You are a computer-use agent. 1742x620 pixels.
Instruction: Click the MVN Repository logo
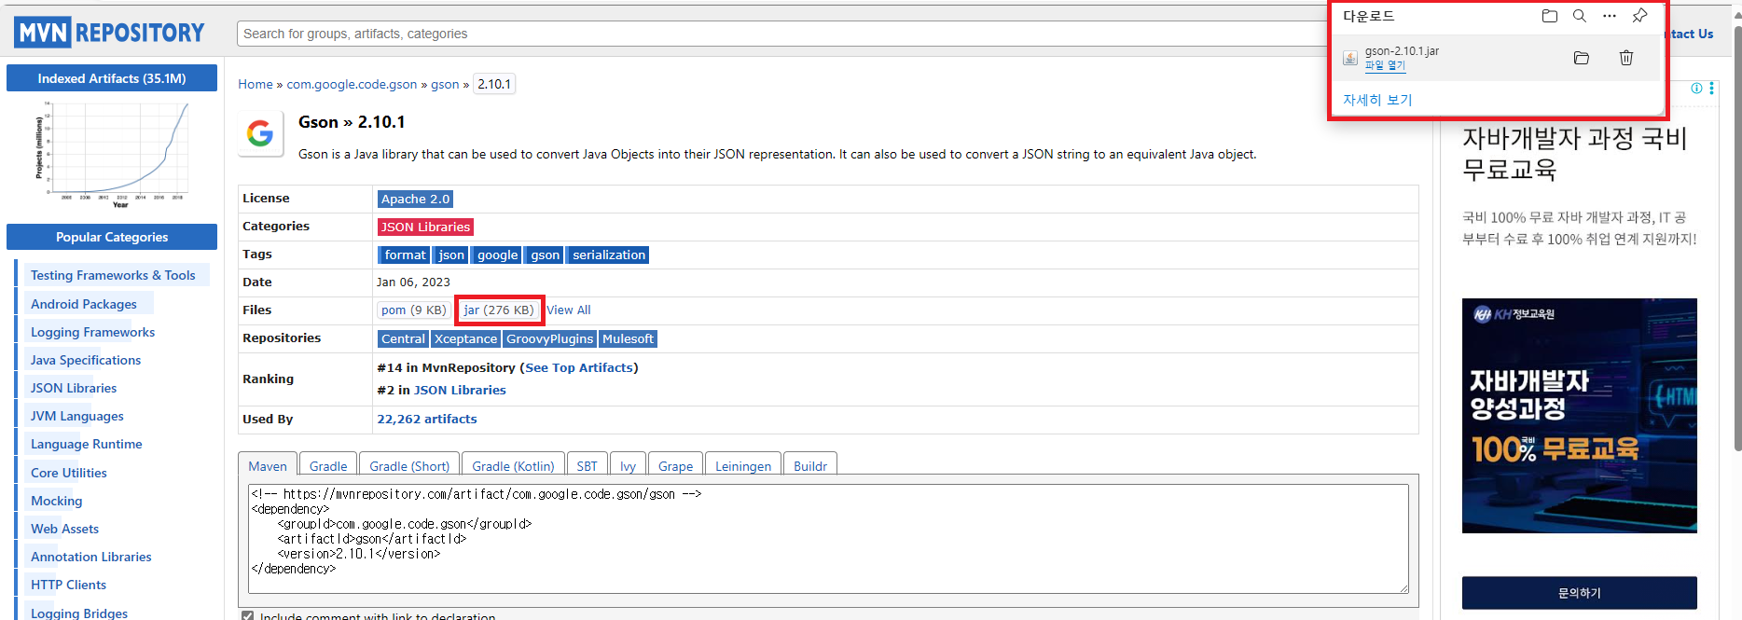109,34
